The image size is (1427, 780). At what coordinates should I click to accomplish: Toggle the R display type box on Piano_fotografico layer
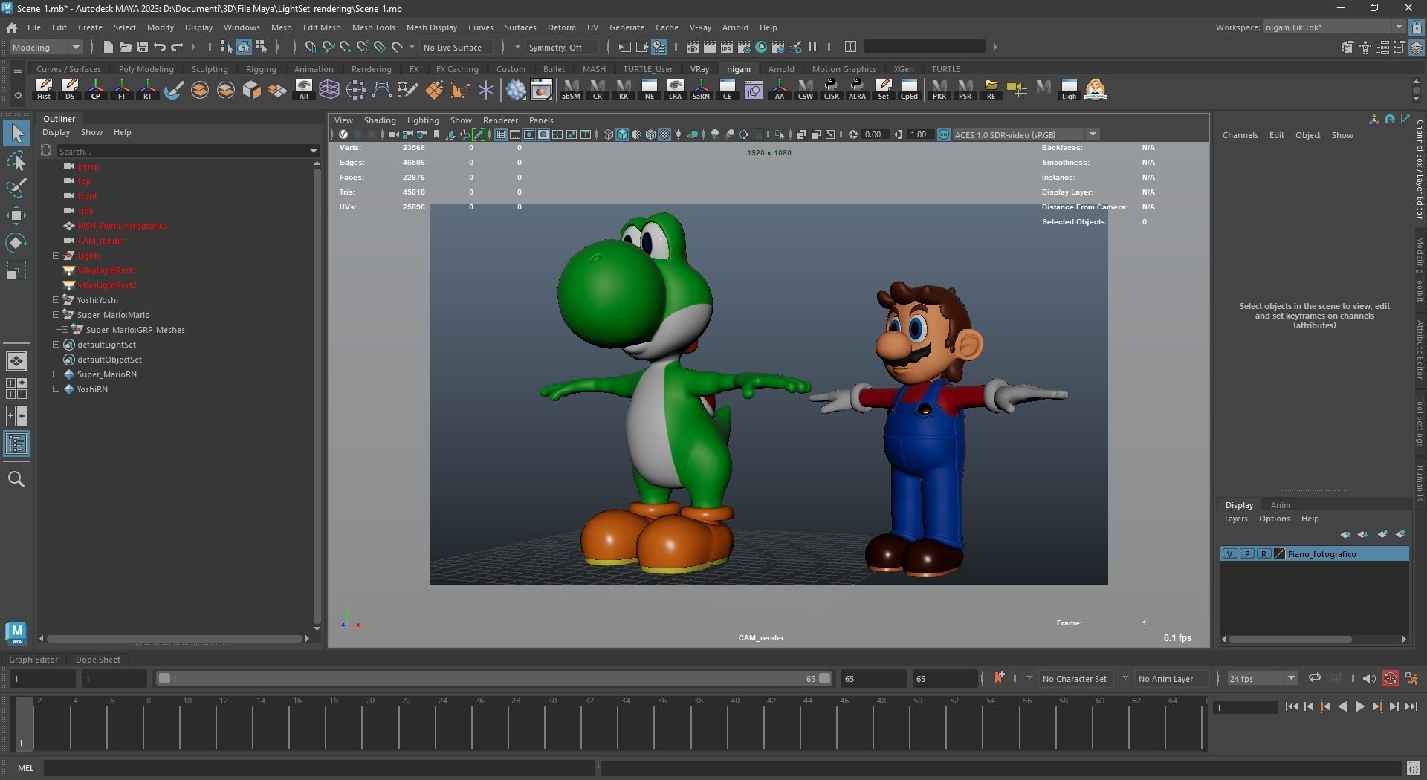(1263, 554)
